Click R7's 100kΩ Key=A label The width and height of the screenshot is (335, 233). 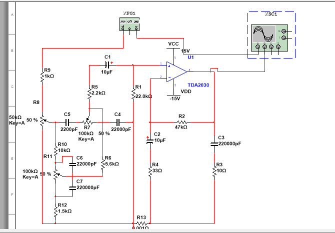86,136
